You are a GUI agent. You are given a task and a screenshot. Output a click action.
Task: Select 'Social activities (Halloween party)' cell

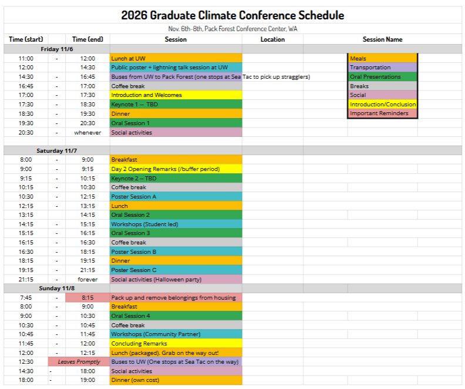tap(176, 279)
